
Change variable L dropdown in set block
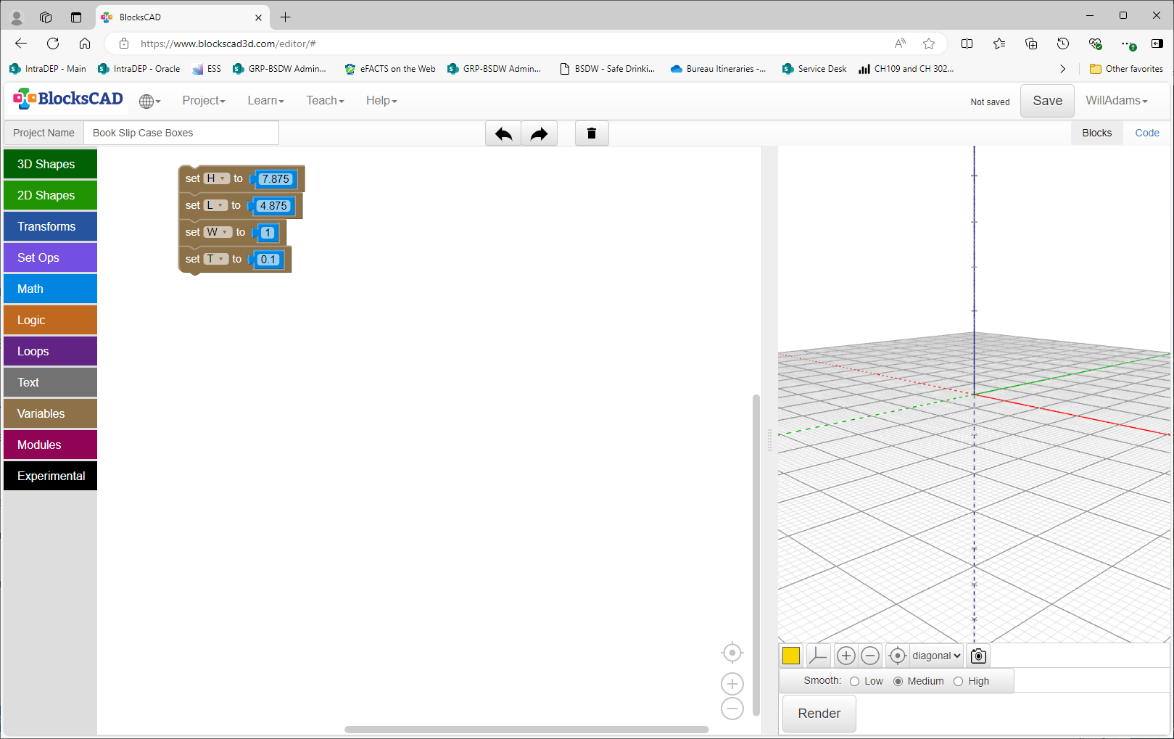click(x=215, y=205)
